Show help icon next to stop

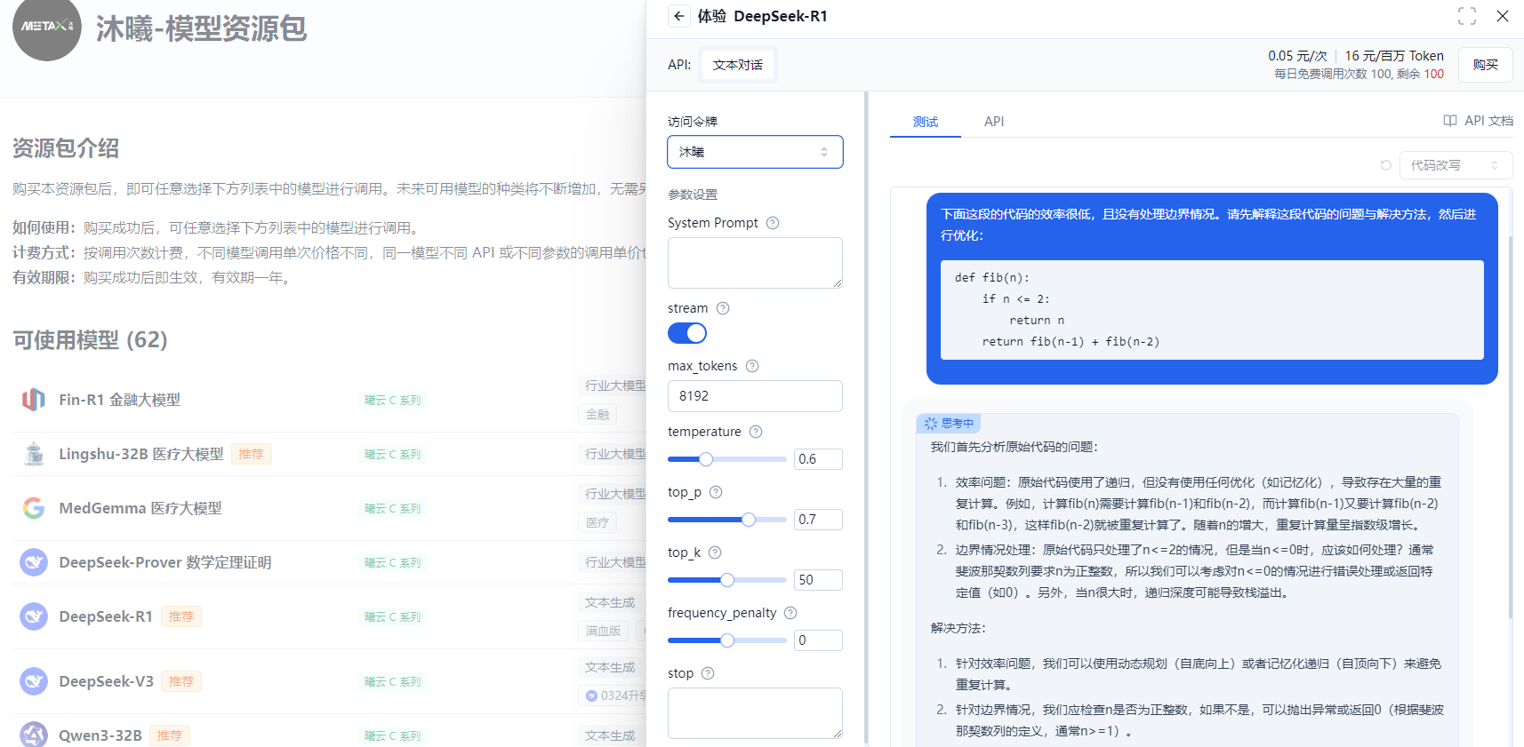[708, 673]
